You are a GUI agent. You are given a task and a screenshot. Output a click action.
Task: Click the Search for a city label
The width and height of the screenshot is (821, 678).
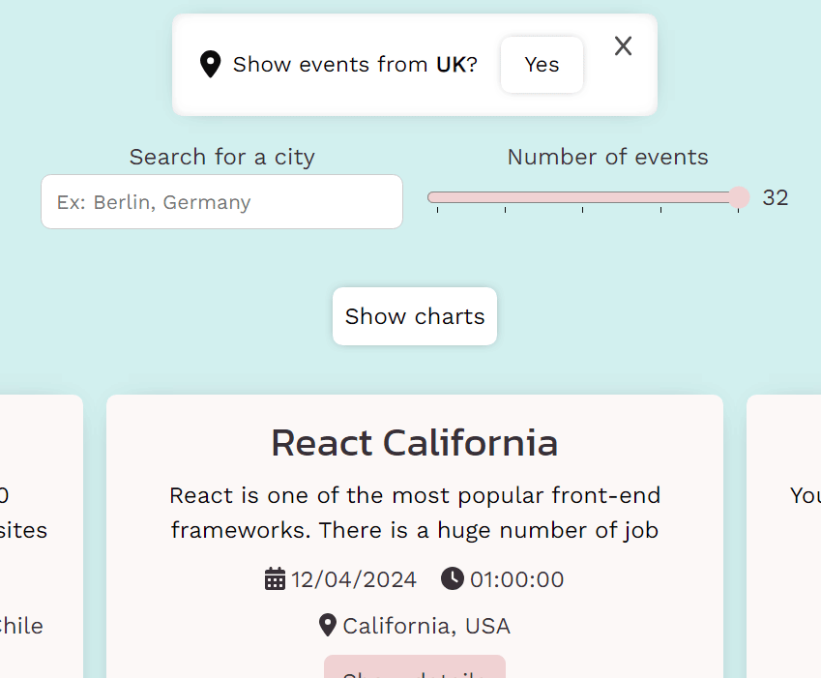pyautogui.click(x=222, y=157)
